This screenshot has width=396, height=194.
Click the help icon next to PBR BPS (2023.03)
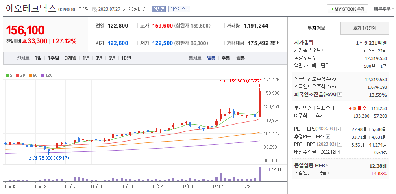[340, 144]
